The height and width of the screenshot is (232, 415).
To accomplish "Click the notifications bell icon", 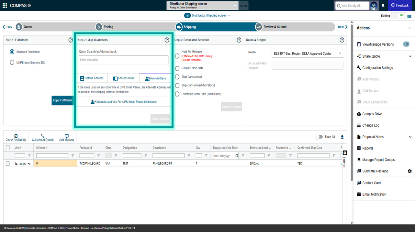I will [383, 6].
